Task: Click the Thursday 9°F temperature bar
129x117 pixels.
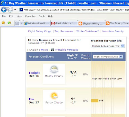Action: coord(95,101)
